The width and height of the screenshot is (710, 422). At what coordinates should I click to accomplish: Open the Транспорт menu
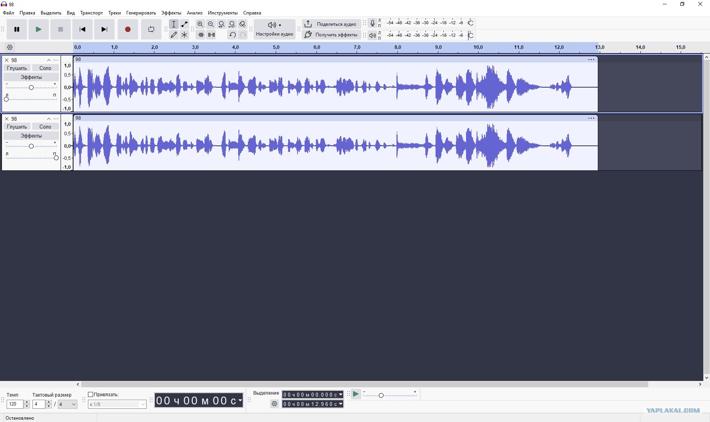91,13
